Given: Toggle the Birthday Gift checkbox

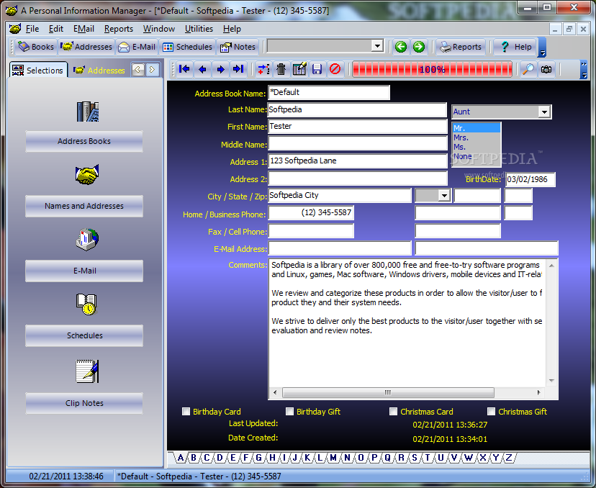Looking at the screenshot, I should pyautogui.click(x=289, y=412).
